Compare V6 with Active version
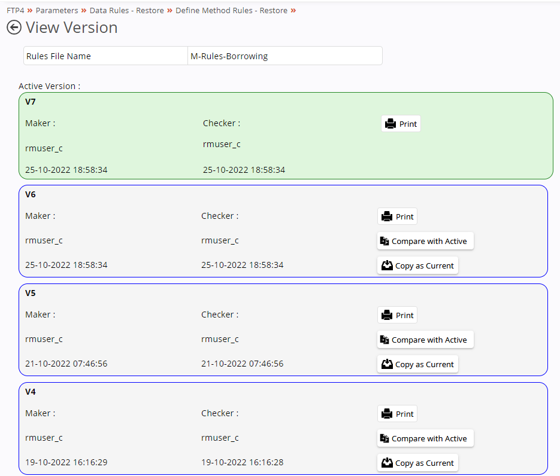The width and height of the screenshot is (560, 476). (x=425, y=241)
